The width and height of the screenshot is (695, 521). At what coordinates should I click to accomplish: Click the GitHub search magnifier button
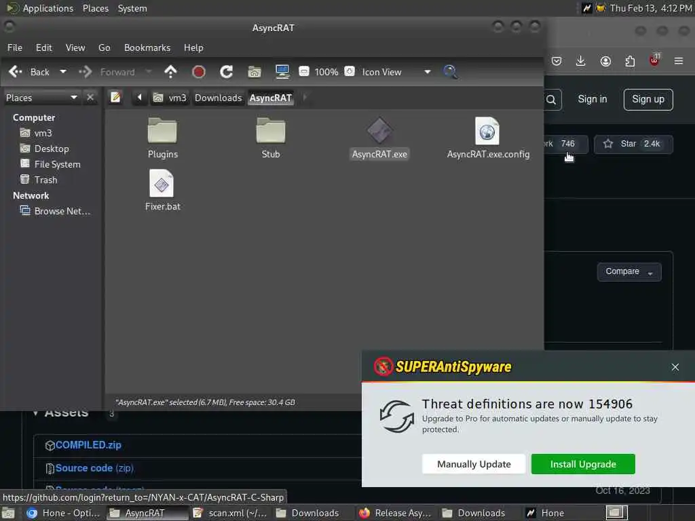tap(551, 100)
